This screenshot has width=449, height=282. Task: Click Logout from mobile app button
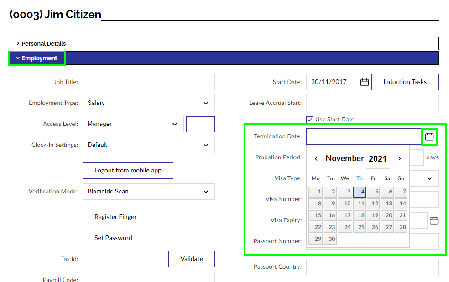(128, 171)
